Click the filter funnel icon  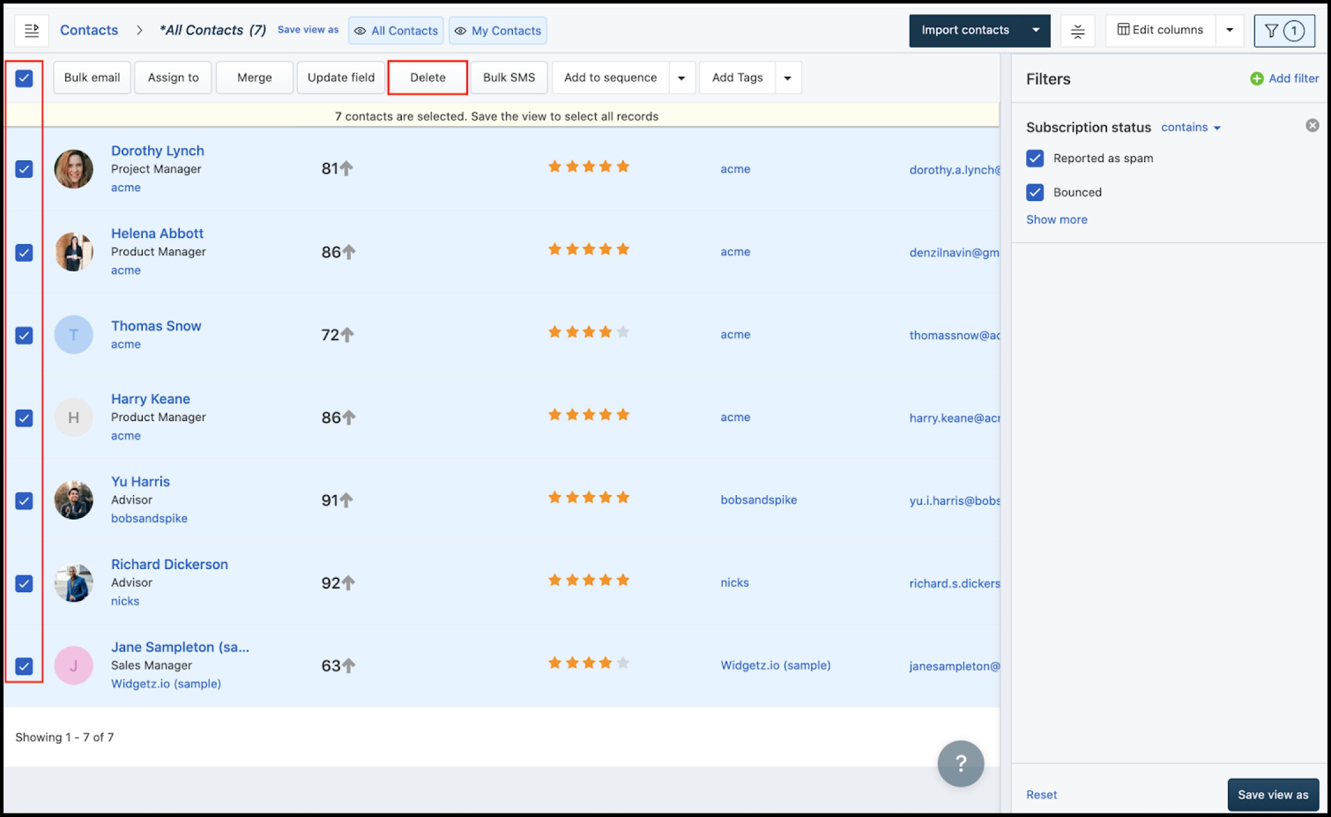click(x=1271, y=31)
